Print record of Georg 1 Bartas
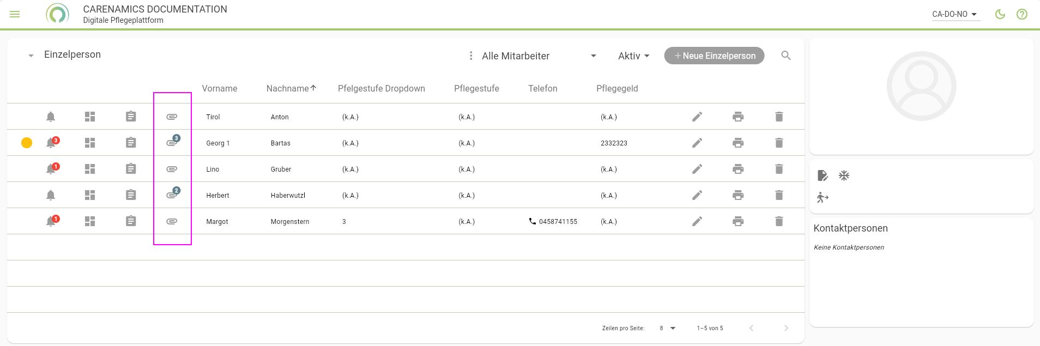The image size is (1040, 346). [738, 143]
